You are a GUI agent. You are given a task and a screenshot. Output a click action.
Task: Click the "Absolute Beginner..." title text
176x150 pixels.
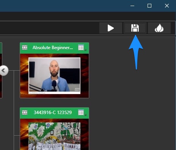pos(53,48)
